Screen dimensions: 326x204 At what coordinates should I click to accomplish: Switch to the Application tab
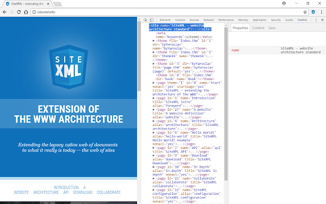(x=259, y=20)
